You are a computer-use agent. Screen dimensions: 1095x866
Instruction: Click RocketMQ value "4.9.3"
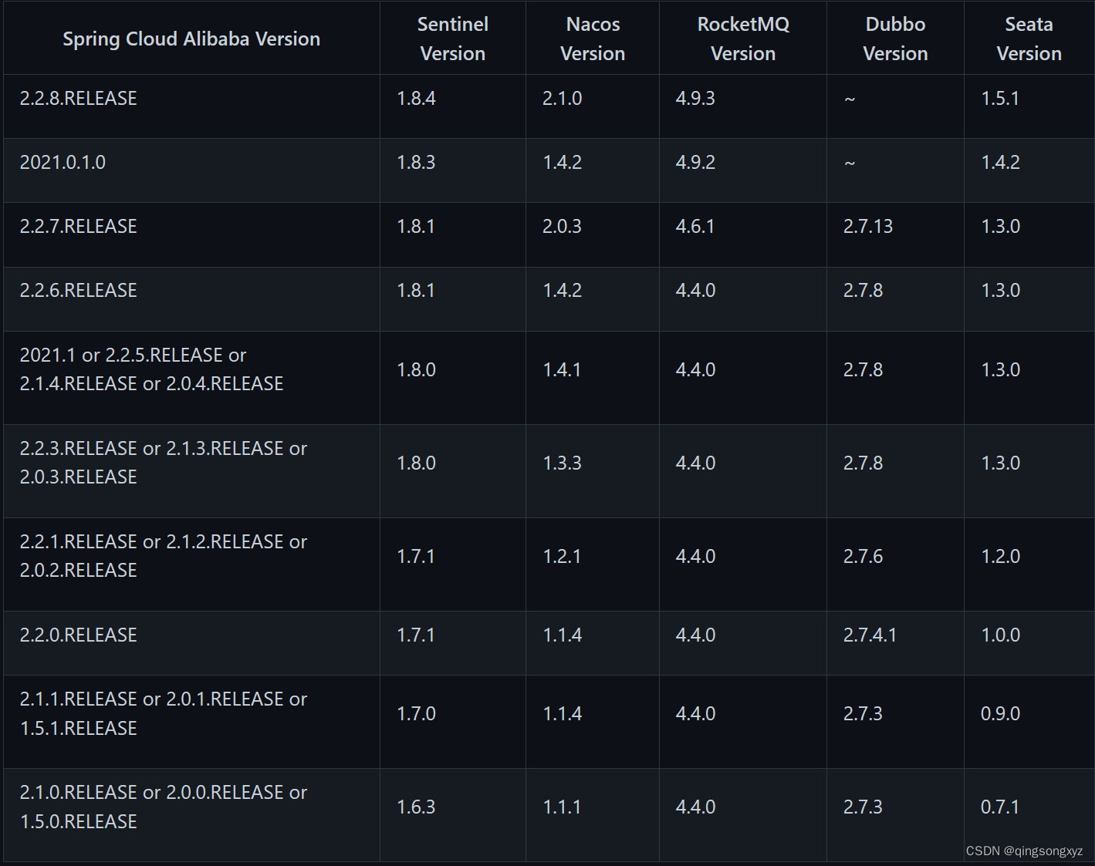pos(695,99)
